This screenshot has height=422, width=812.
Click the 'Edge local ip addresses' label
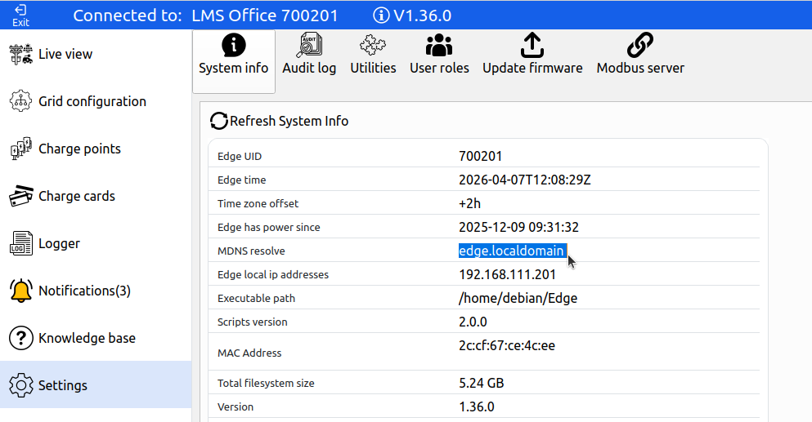point(273,274)
